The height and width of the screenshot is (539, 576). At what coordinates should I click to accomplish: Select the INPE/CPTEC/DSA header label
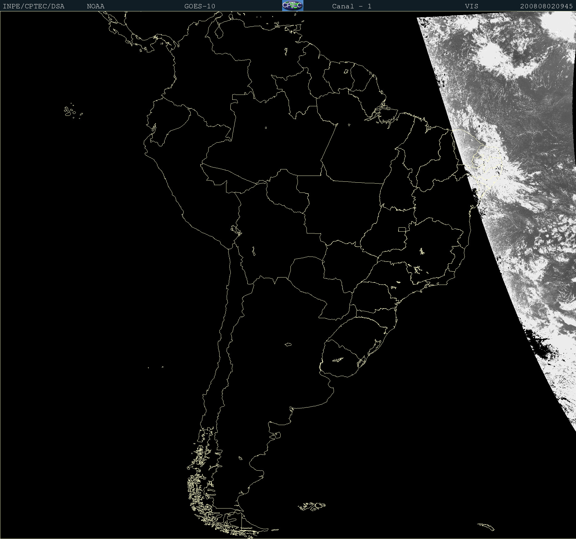point(34,6)
